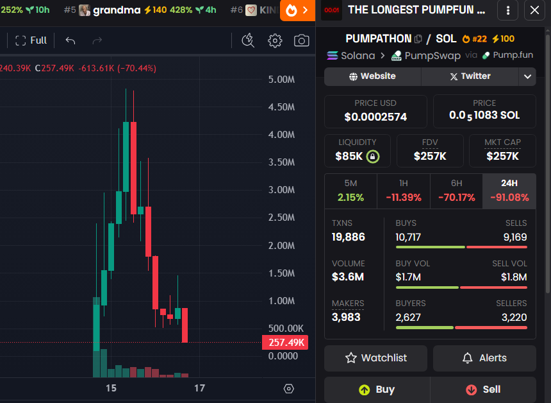The width and height of the screenshot is (551, 403).
Task: Add PUMPATHON to Watchlist
Action: click(x=375, y=358)
